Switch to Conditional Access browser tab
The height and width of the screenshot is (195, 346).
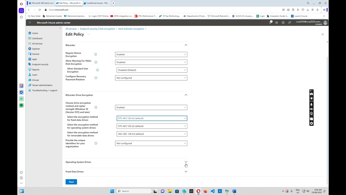point(96,3)
